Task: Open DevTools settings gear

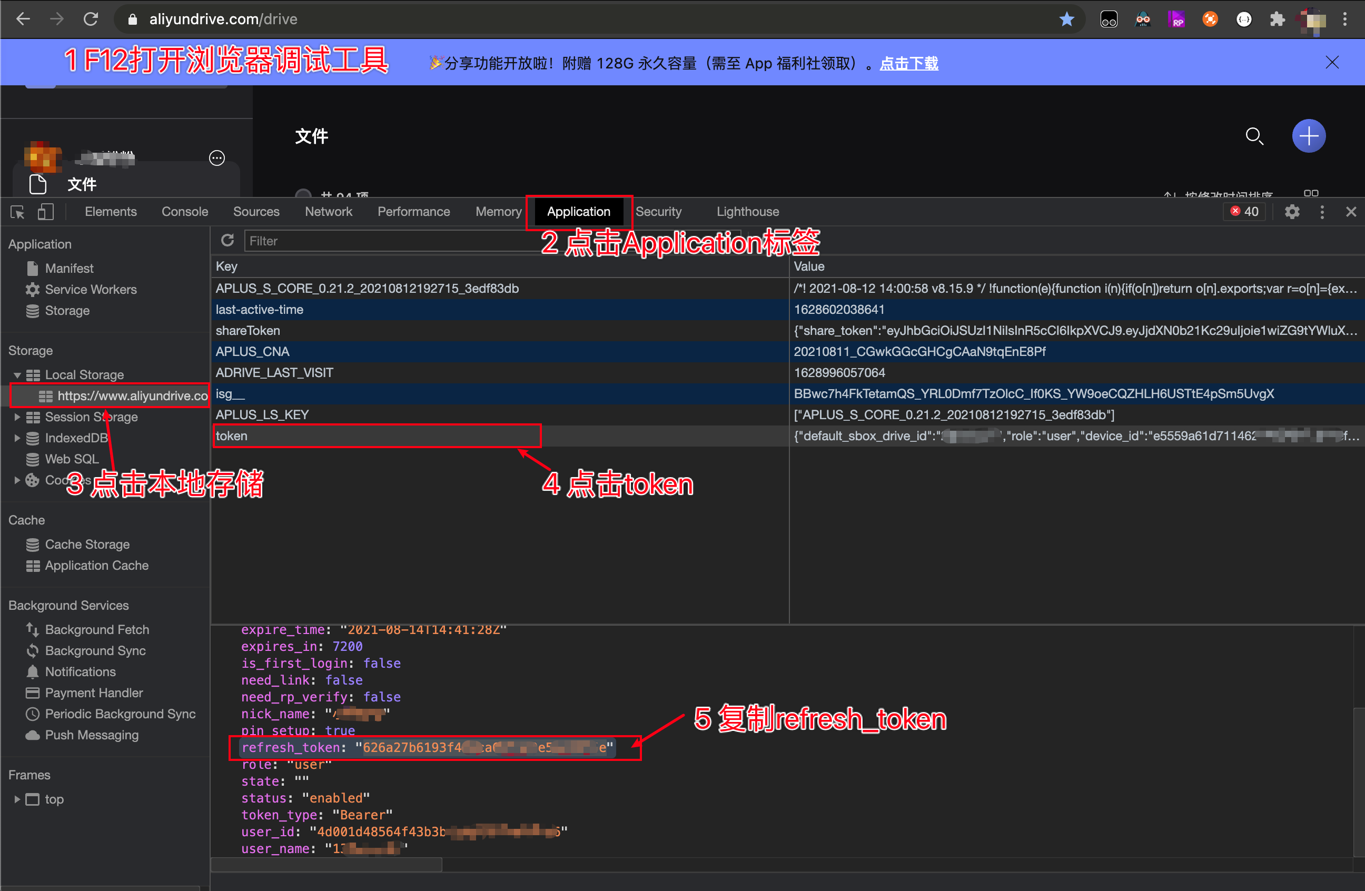Action: click(1292, 212)
